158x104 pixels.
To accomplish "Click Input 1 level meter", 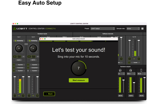I will pos(20,85).
